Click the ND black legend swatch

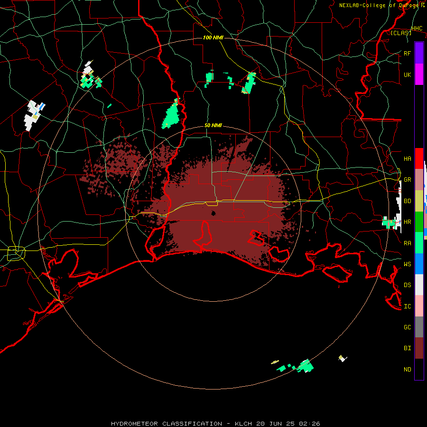pyautogui.click(x=419, y=369)
